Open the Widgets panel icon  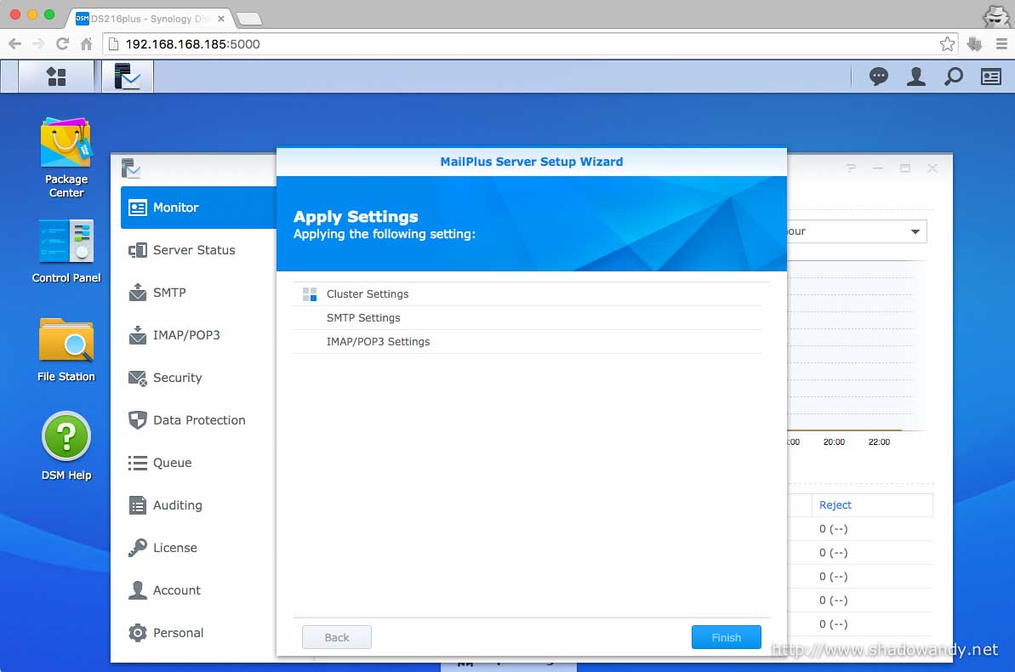[991, 77]
